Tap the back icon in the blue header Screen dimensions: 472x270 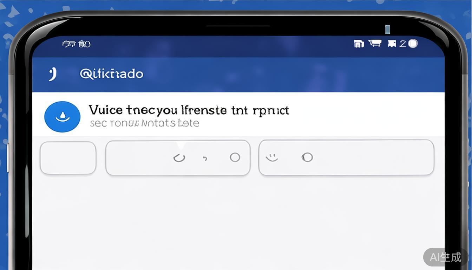[x=52, y=74]
